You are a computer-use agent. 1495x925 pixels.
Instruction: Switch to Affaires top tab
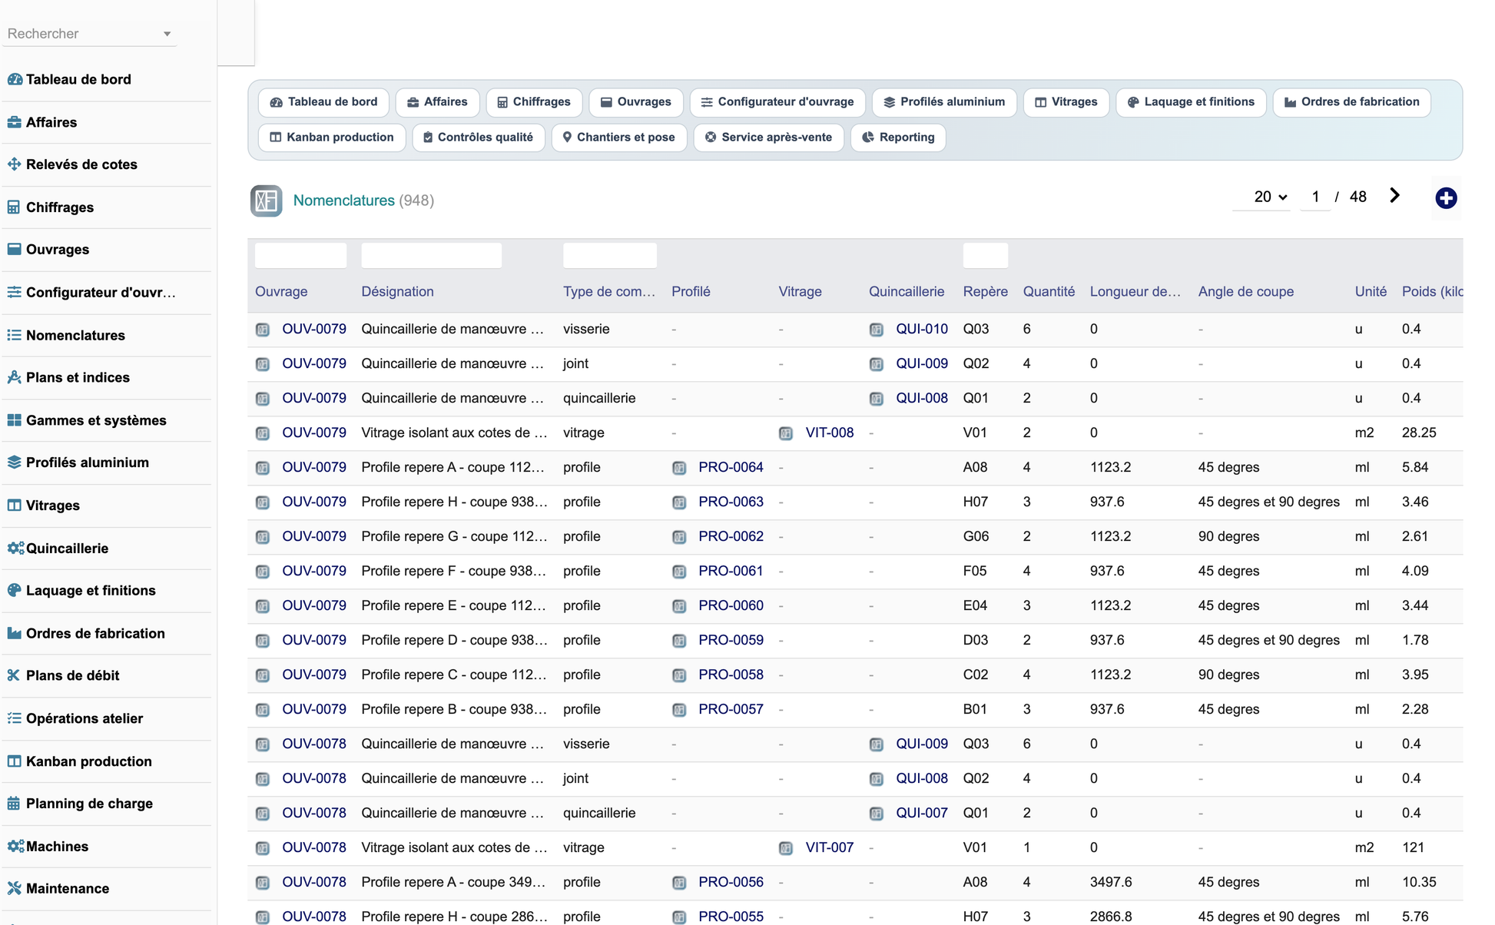point(437,102)
